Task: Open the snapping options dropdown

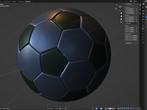Action: pos(62,108)
